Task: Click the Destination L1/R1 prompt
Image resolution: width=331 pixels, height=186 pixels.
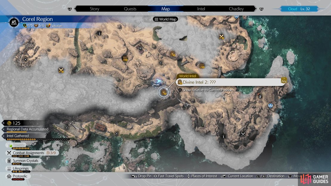Action: (270, 176)
